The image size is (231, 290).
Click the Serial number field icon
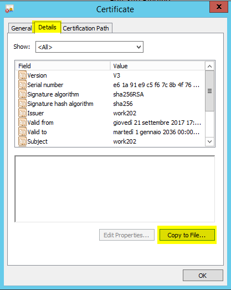(x=22, y=85)
